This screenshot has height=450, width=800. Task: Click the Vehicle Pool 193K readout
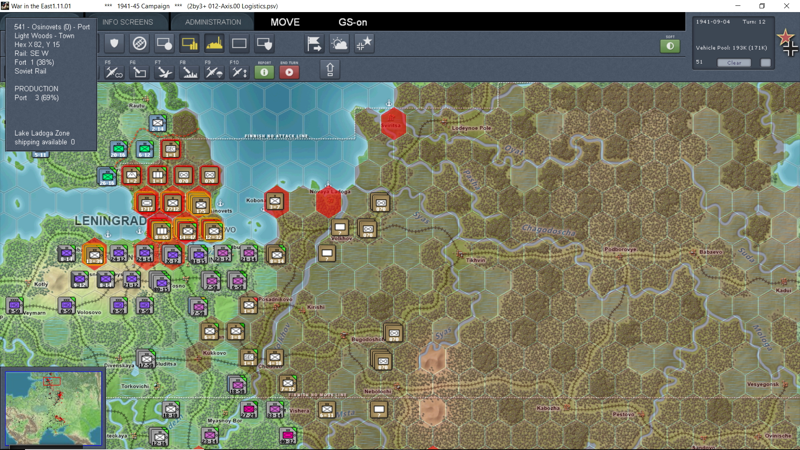(x=732, y=48)
